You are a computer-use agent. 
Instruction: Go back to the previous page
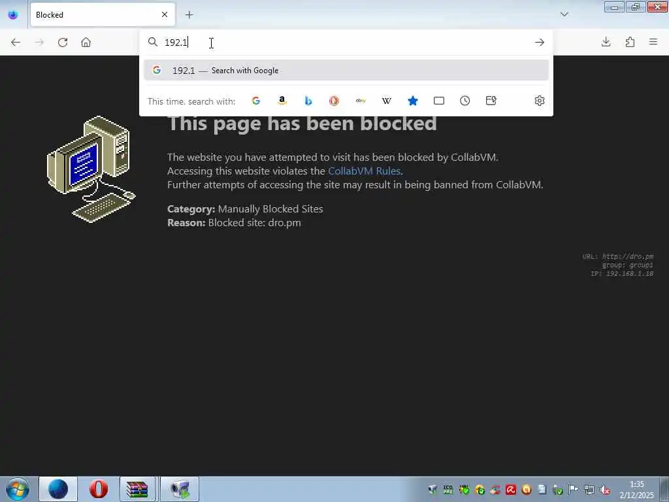click(16, 42)
